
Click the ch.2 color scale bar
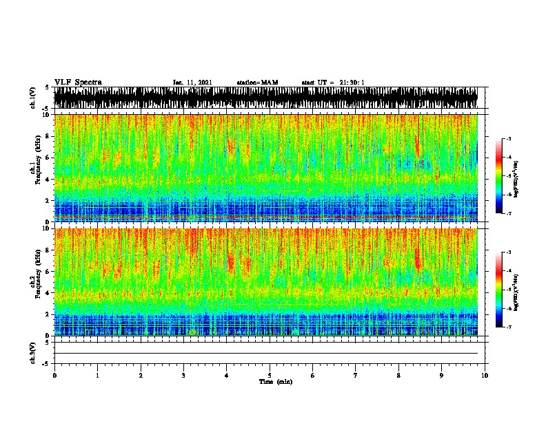coord(499,290)
